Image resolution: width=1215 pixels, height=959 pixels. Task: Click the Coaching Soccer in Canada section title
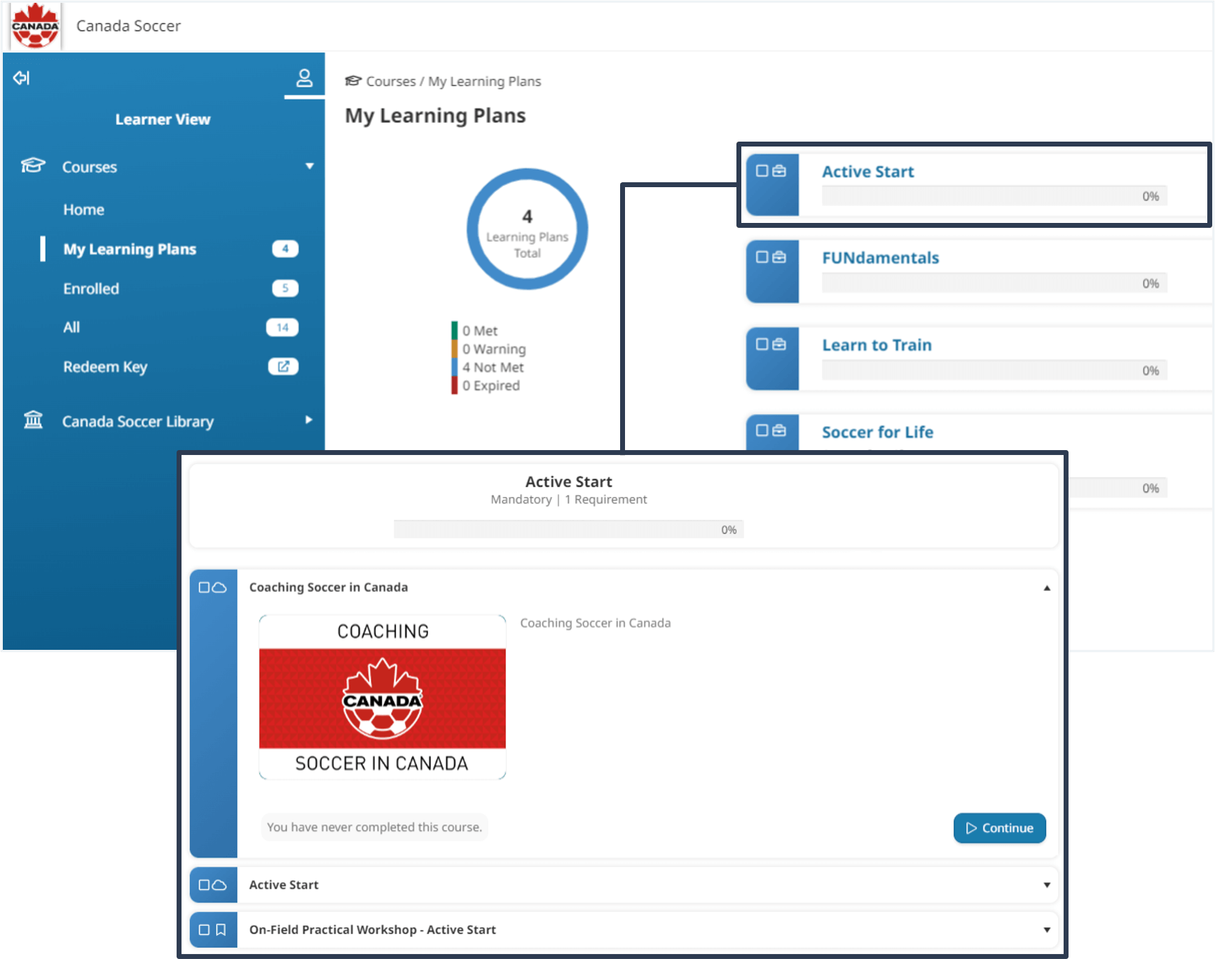[329, 587]
